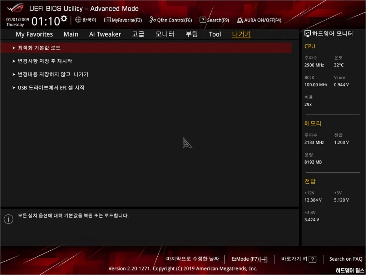Click the 한국어 language label
Viewport: 366px width, 275px height.
point(89,20)
